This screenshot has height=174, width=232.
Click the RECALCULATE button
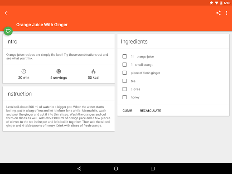[x=150, y=111]
